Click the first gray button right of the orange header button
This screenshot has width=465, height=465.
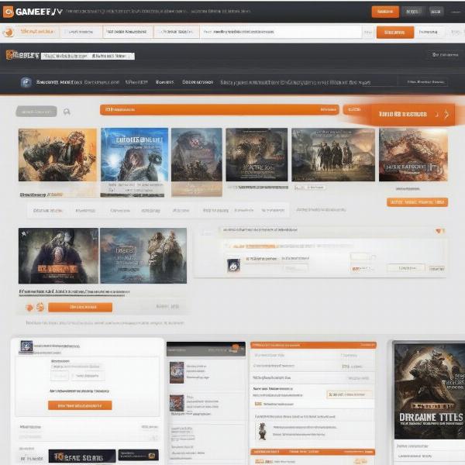pyautogui.click(x=412, y=12)
